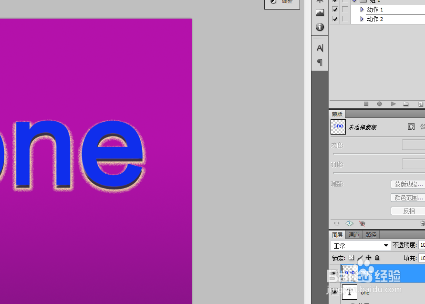Viewport: 425px width, 304px height.
Task: Select the 图层 1 layer thumbnail
Action: coord(349,273)
